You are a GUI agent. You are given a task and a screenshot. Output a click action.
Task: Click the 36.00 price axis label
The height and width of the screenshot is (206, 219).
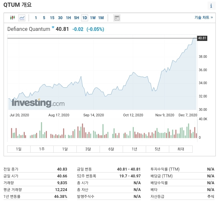pos(203,70)
